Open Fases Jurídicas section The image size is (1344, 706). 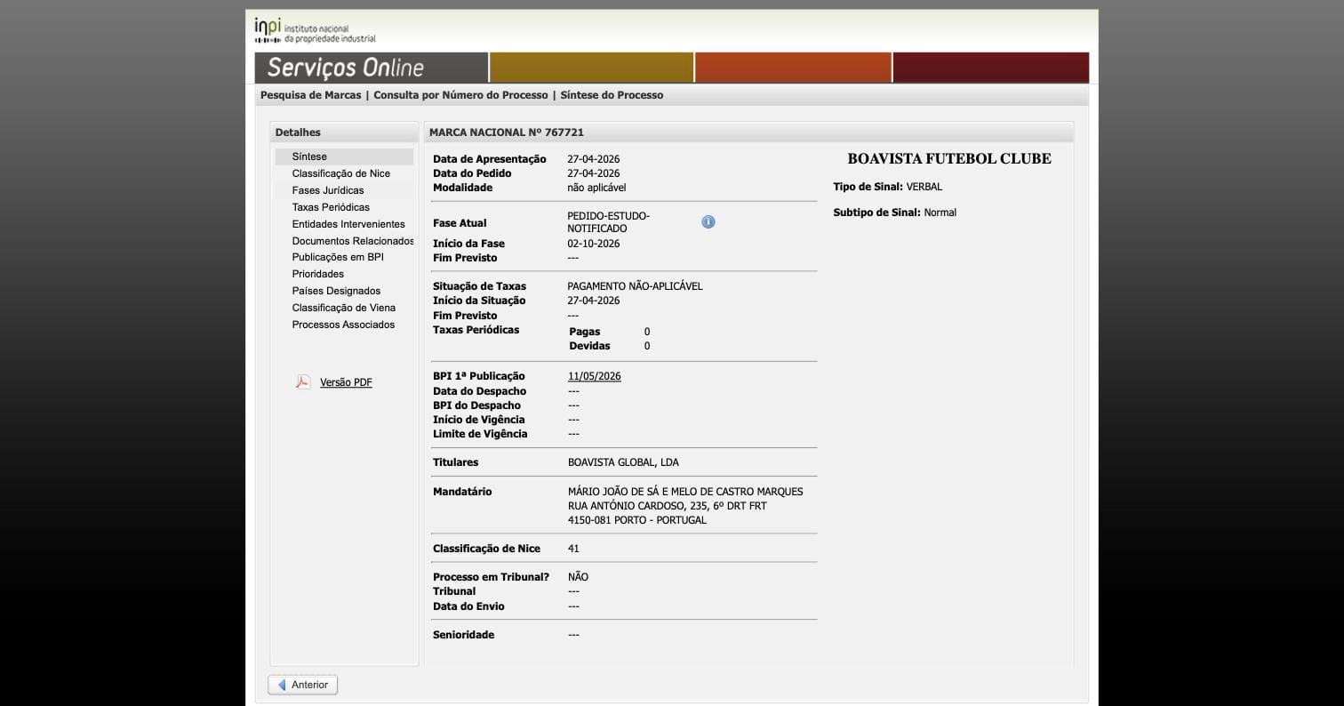click(328, 190)
